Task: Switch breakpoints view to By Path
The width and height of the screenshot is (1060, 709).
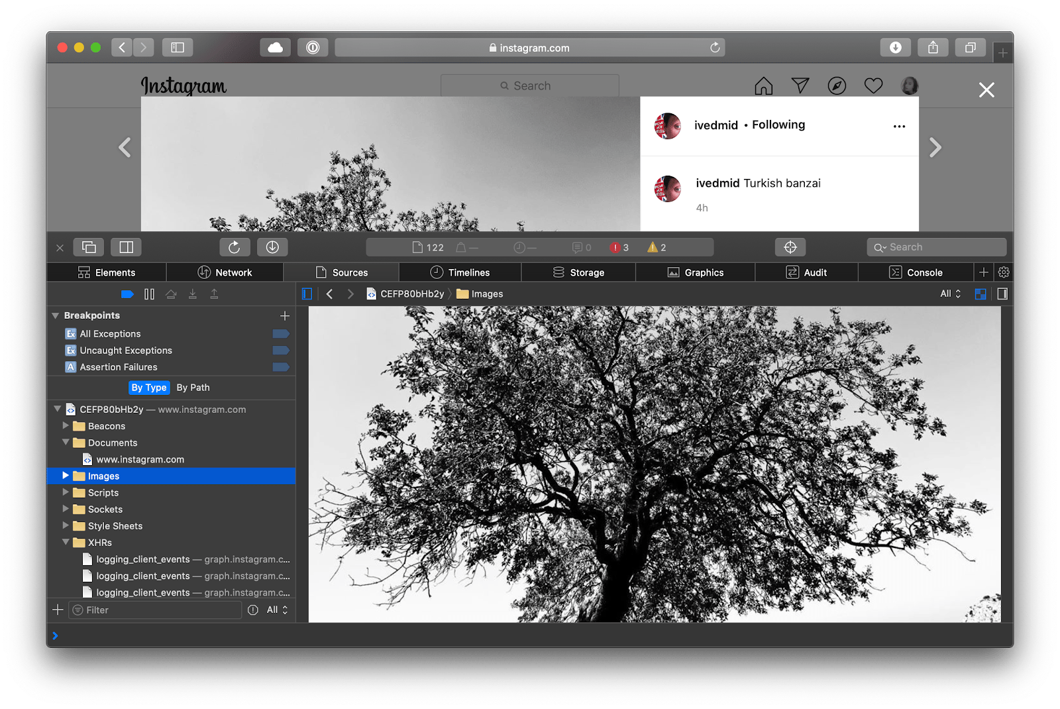Action: (193, 388)
